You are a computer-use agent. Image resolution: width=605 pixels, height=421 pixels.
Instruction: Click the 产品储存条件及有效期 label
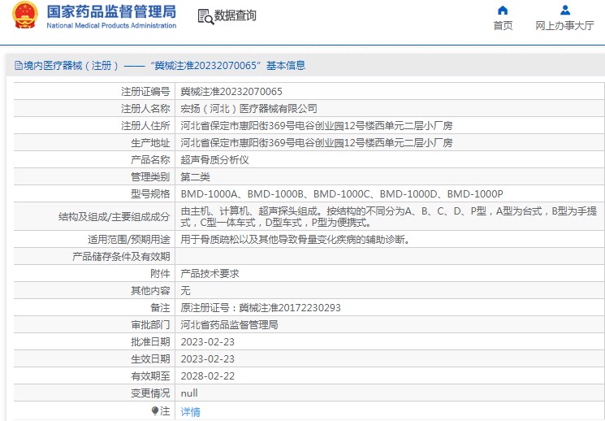click(x=121, y=257)
